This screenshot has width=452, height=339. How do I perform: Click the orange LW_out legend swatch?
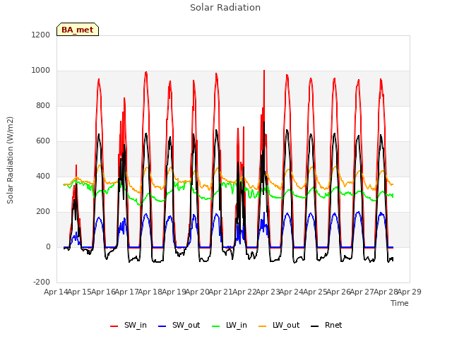263,326
